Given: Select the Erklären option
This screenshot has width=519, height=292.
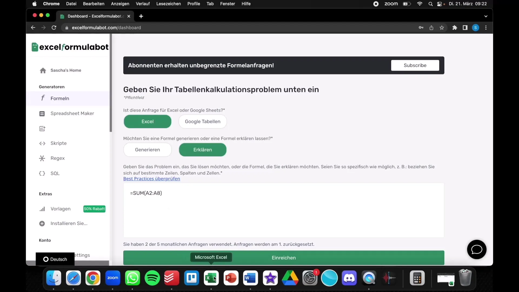Looking at the screenshot, I should point(202,150).
